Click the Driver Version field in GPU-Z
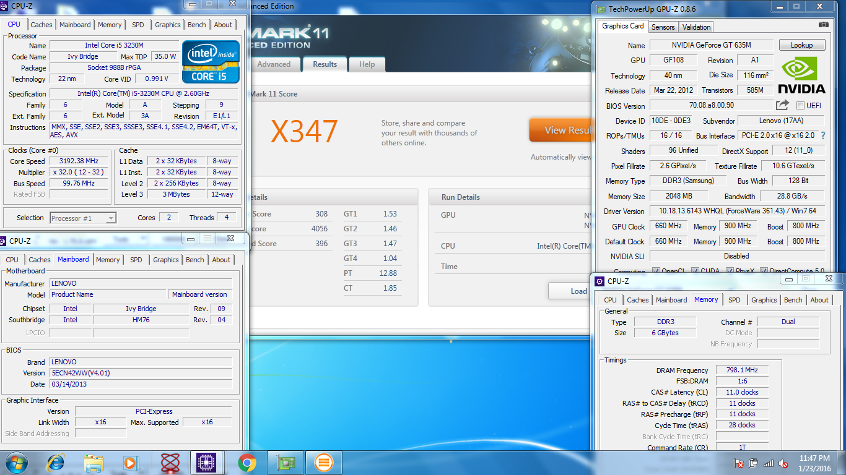The height and width of the screenshot is (475, 846). (x=737, y=211)
